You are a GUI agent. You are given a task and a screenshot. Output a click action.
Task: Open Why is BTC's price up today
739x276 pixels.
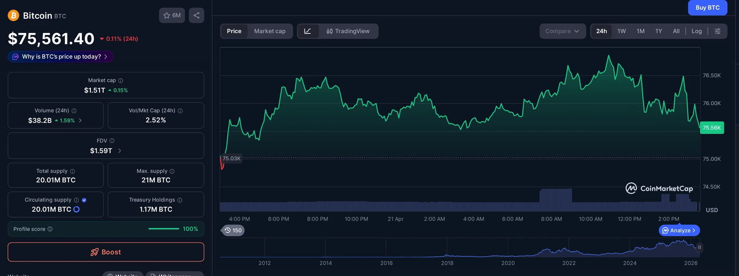(x=60, y=57)
